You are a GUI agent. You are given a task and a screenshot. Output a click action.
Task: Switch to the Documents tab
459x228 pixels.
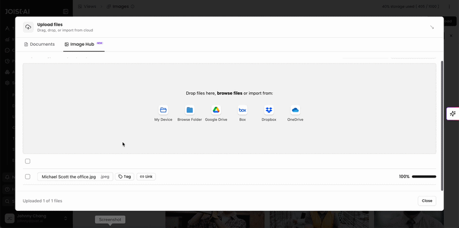click(x=39, y=45)
